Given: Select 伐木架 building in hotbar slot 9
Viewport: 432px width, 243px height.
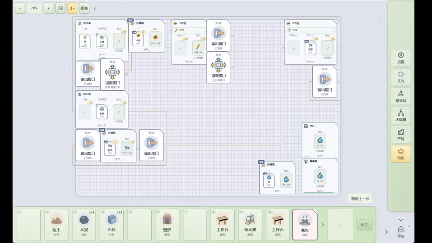Looking at the screenshot, I should [250, 224].
